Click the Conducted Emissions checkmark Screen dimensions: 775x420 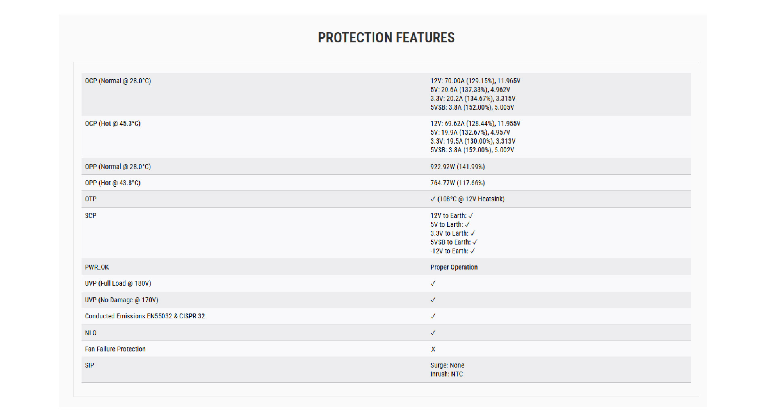pyautogui.click(x=433, y=316)
